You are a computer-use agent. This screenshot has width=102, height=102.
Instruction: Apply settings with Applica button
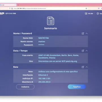tap(77, 87)
